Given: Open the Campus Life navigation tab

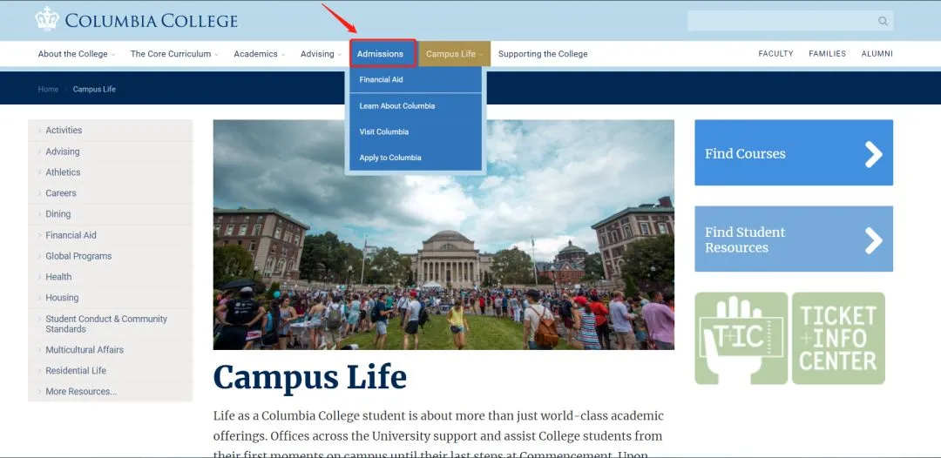Looking at the screenshot, I should [x=455, y=54].
